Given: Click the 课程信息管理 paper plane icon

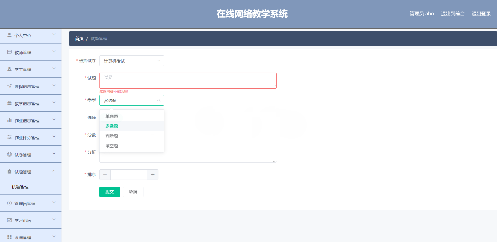Looking at the screenshot, I should (x=9, y=86).
